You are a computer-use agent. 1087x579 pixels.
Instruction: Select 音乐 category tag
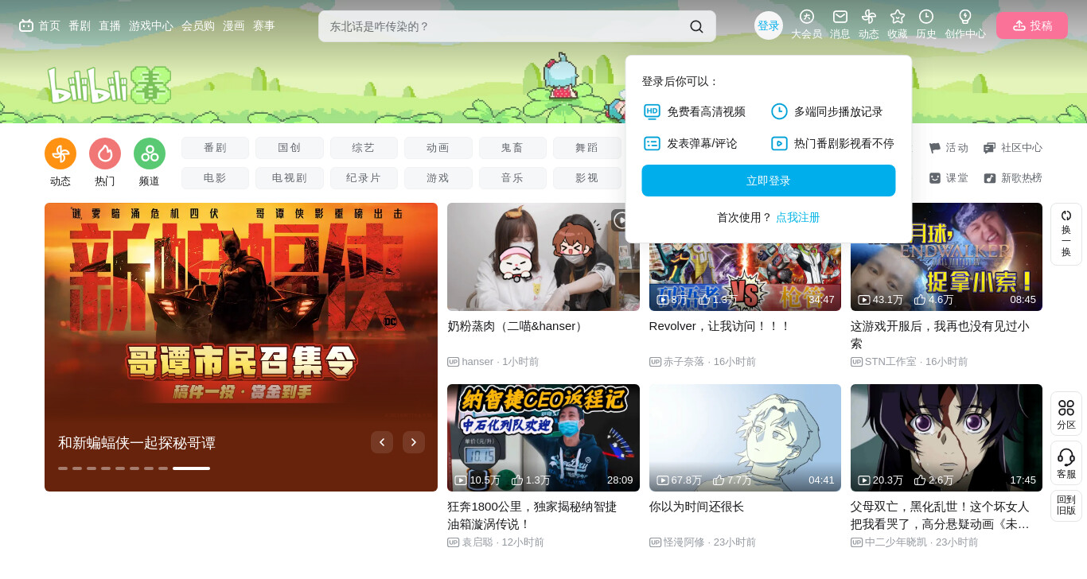pyautogui.click(x=512, y=178)
